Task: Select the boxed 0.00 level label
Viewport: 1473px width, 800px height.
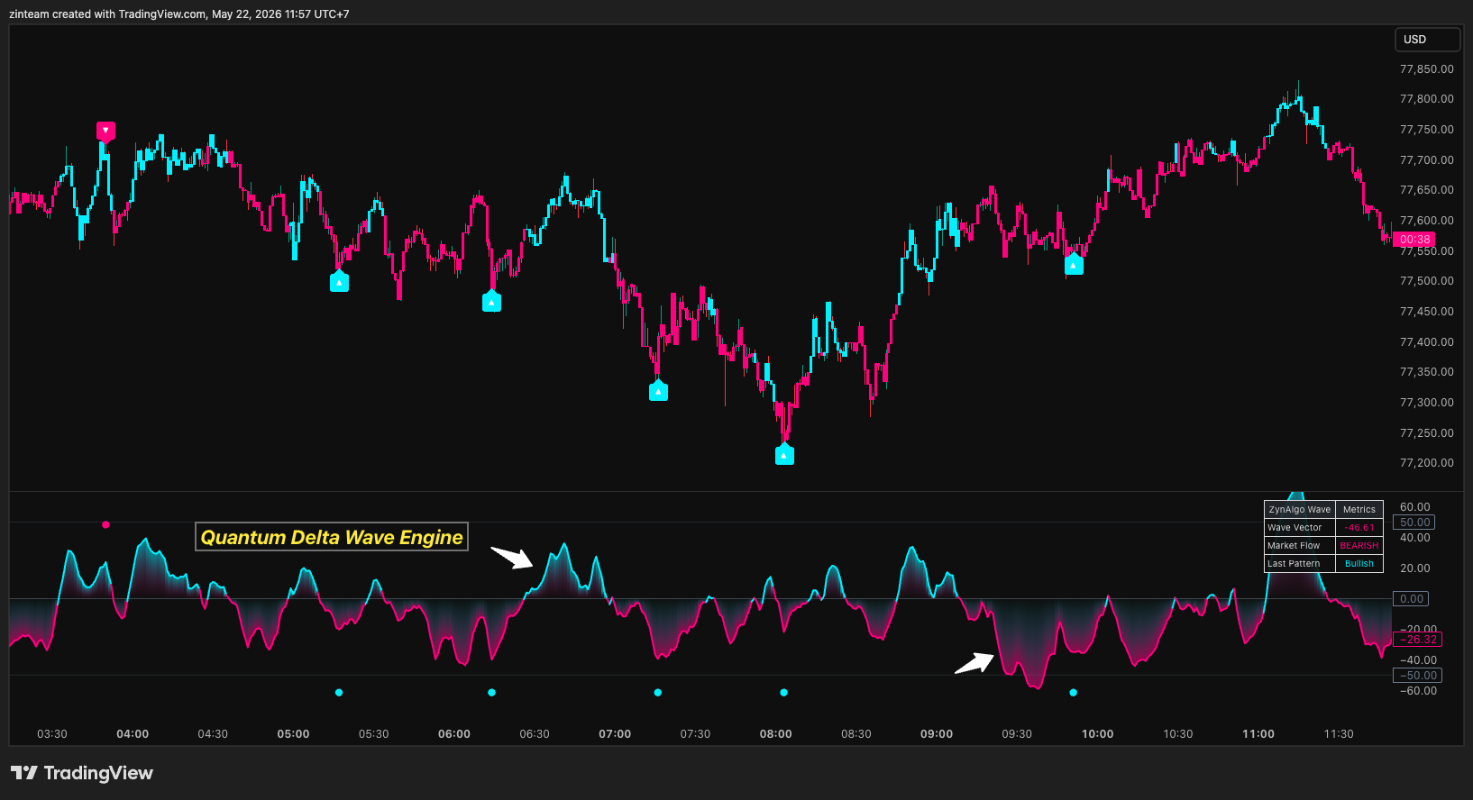Action: 1412,599
